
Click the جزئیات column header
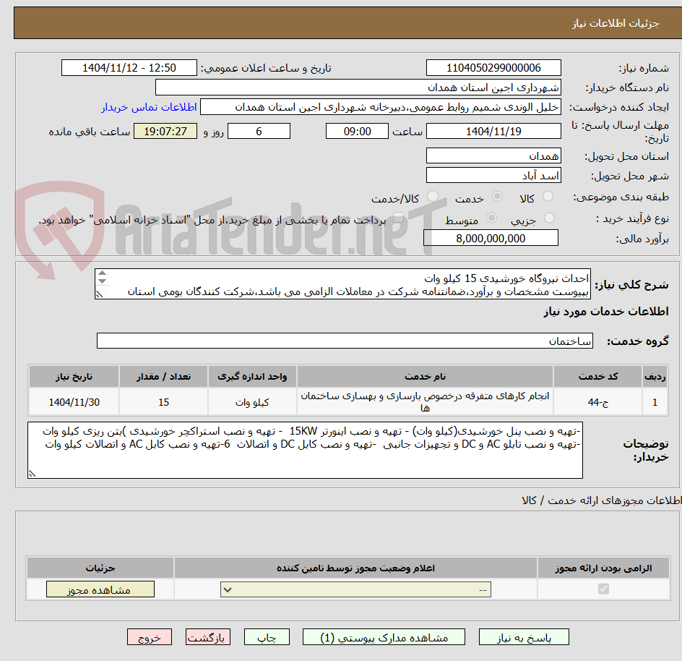tap(100, 568)
